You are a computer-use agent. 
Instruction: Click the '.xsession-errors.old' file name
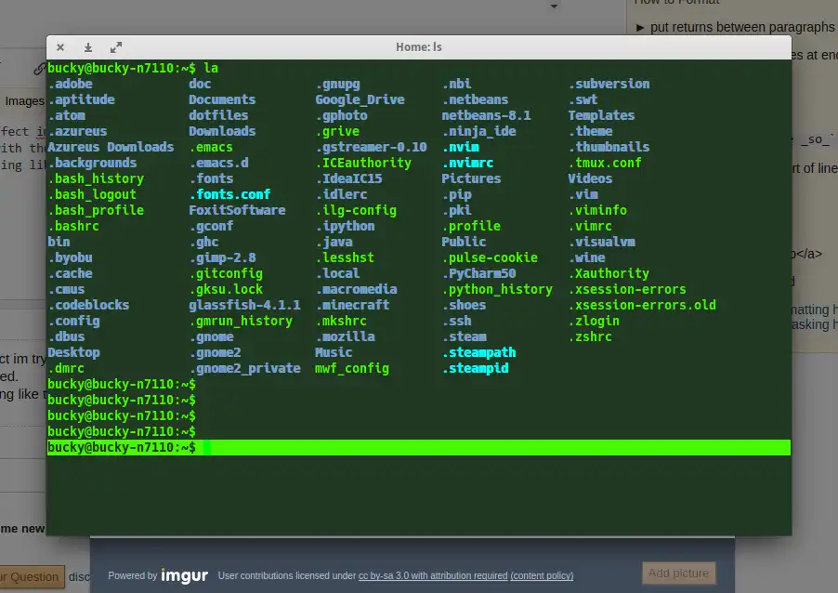pos(642,305)
